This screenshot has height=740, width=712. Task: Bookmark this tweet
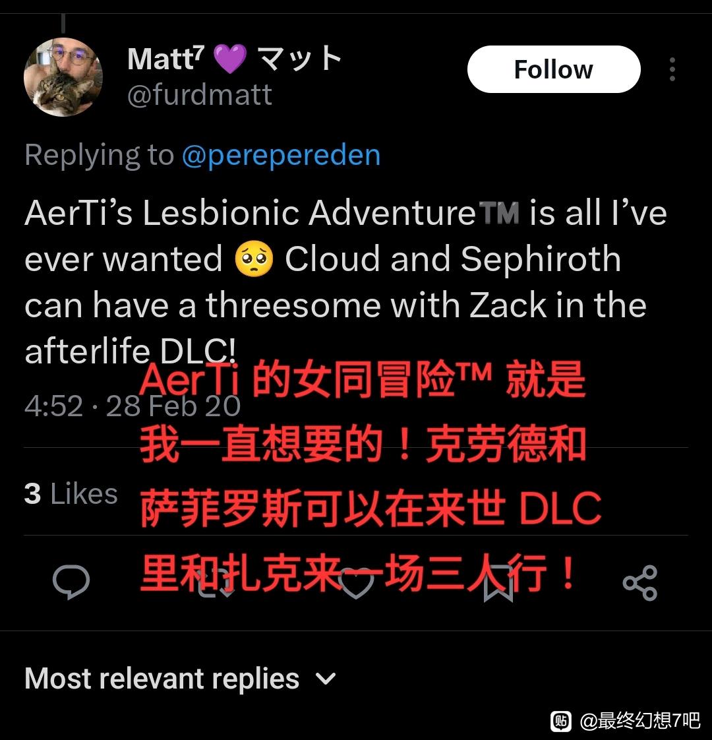(x=498, y=583)
